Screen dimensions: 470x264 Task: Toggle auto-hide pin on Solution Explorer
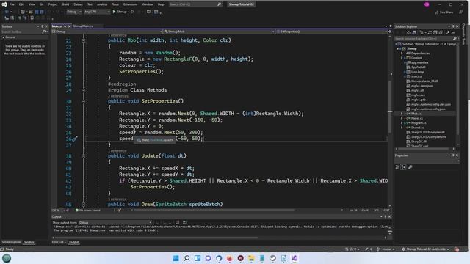(453, 26)
